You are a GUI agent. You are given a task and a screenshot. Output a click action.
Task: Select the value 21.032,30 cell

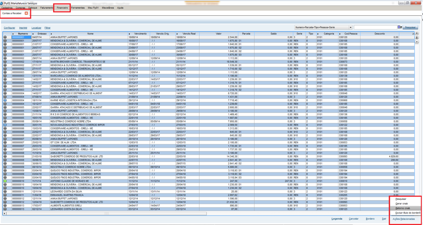click(x=219, y=202)
